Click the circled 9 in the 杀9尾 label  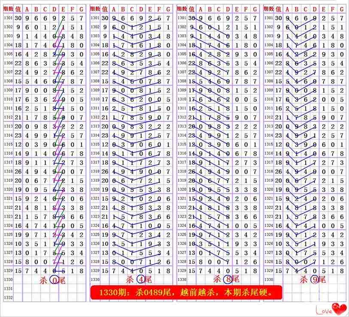tap(315, 280)
